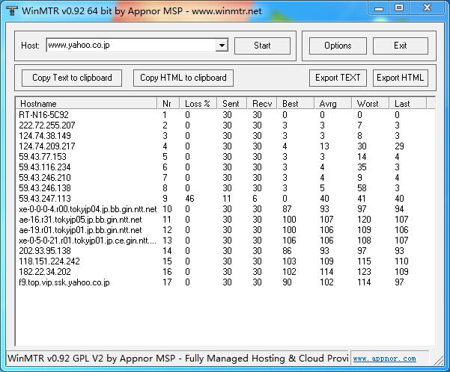Click the Export HTML button
The height and width of the screenshot is (372, 450).
click(x=401, y=78)
